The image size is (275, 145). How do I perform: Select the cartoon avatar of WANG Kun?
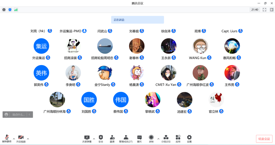[200, 46]
